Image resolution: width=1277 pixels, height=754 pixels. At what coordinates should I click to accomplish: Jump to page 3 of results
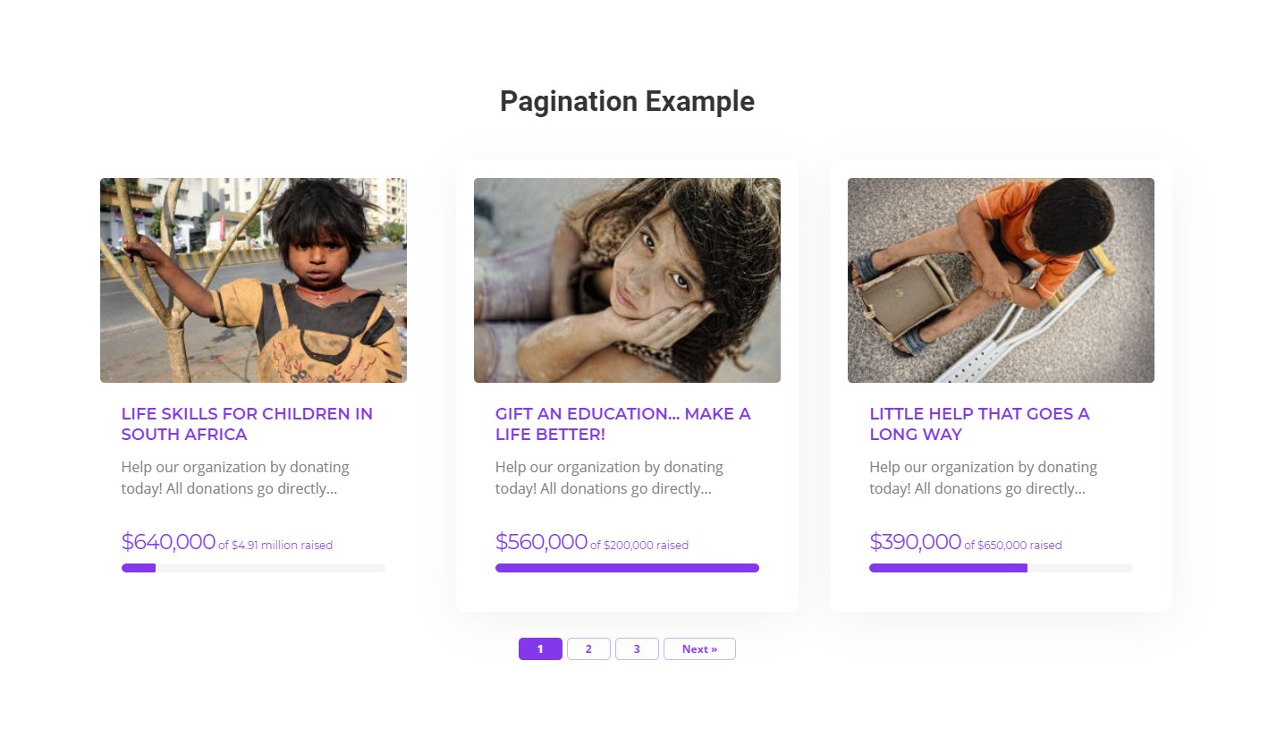[x=637, y=649]
